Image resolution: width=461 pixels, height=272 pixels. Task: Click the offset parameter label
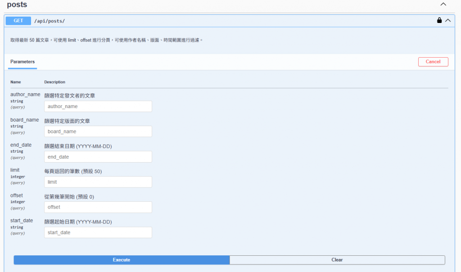pyautogui.click(x=17, y=195)
